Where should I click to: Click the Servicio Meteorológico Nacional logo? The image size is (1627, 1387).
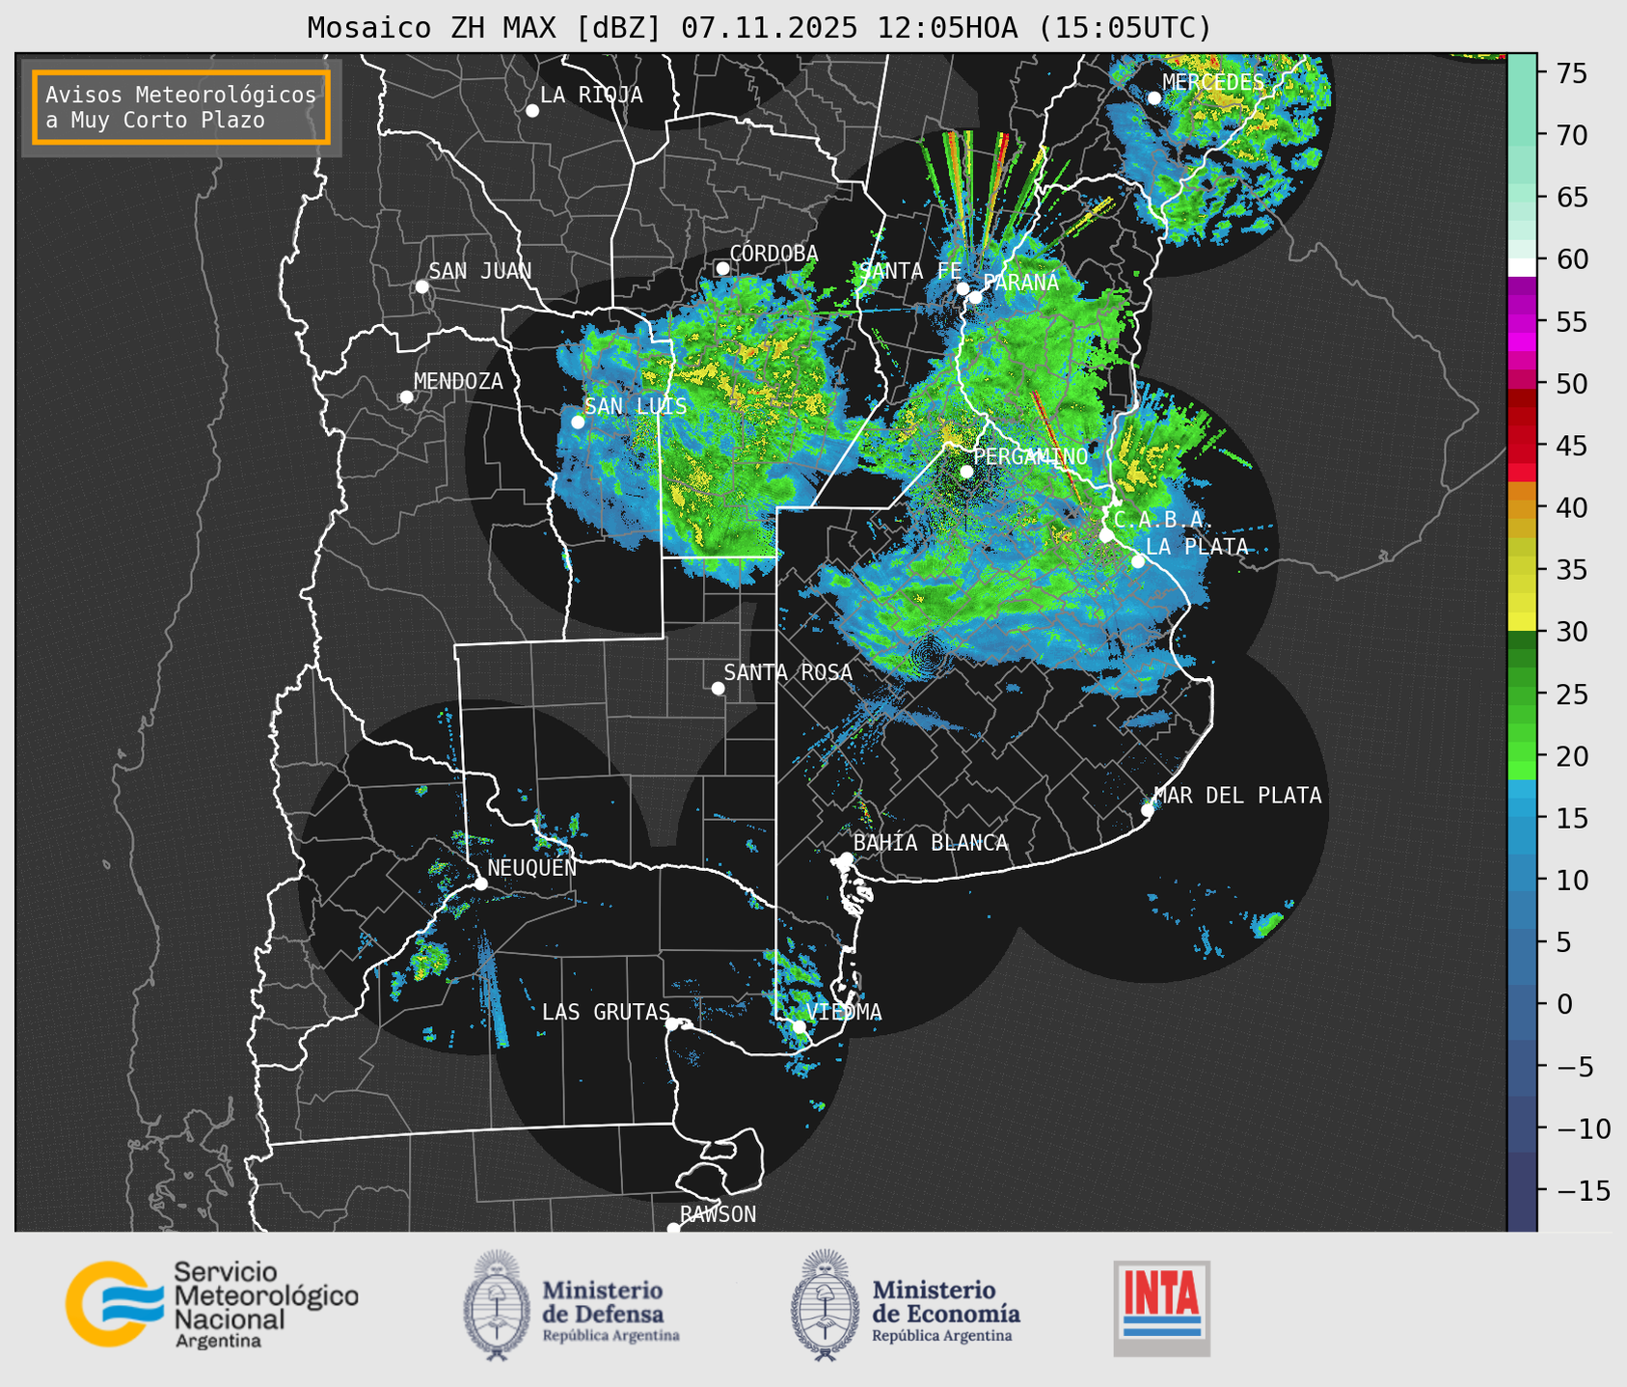(212, 1304)
